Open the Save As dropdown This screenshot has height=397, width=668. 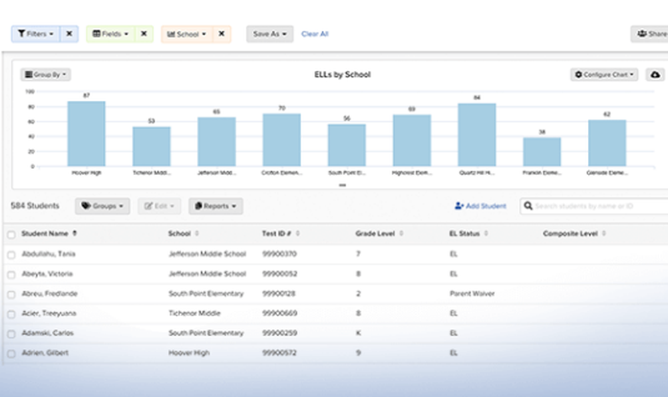coord(270,33)
